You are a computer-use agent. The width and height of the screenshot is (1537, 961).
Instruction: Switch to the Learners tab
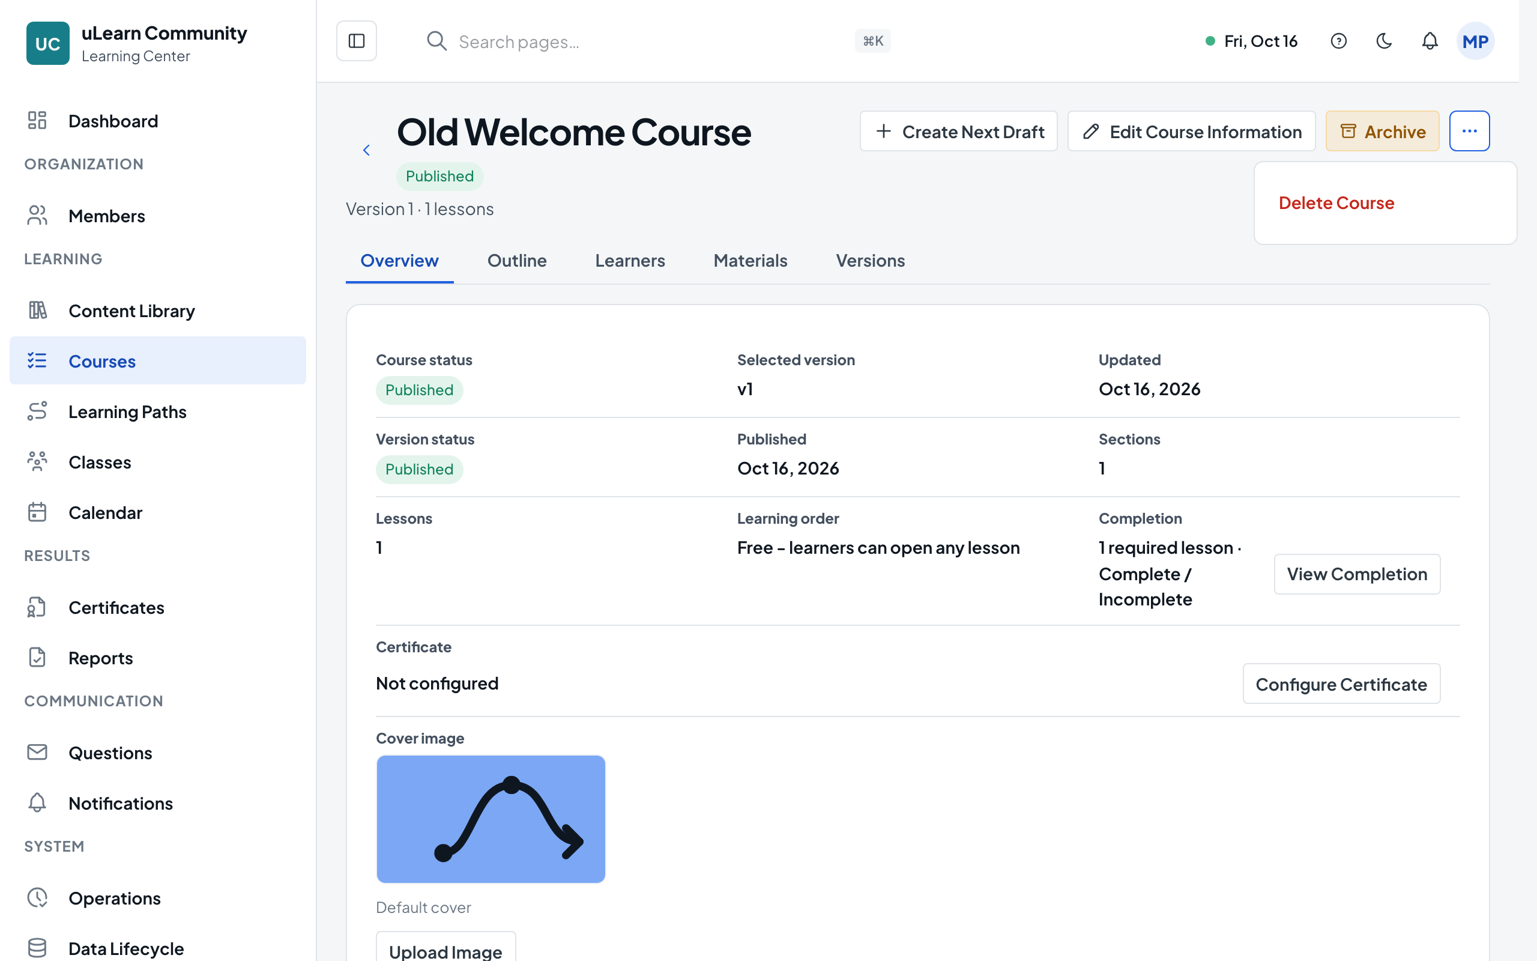[x=630, y=261]
